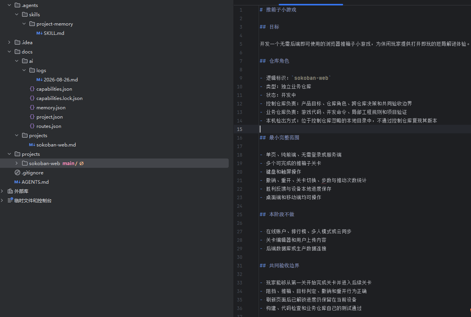
Task: Click the markdown icon beside AGENTS.md
Action: (17, 182)
